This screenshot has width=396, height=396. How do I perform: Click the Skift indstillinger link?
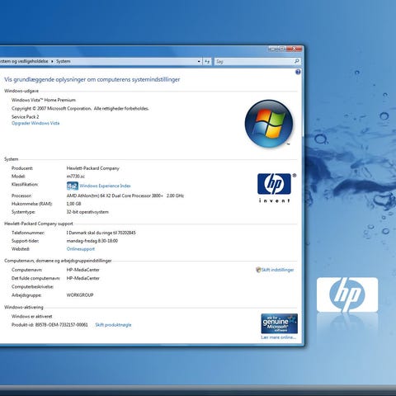(277, 270)
